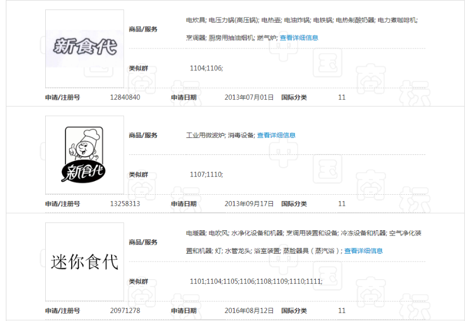Click international class 11 for trademark 20971278
This screenshot has height=321, width=469.
click(341, 310)
